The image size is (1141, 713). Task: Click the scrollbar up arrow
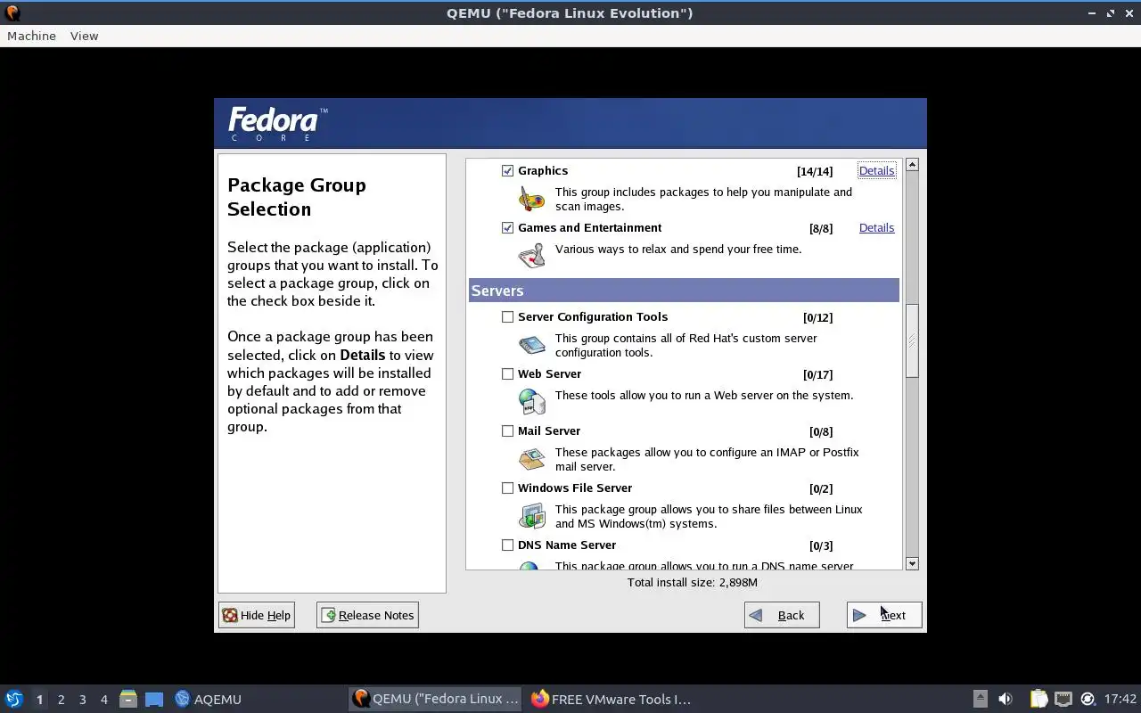click(912, 165)
